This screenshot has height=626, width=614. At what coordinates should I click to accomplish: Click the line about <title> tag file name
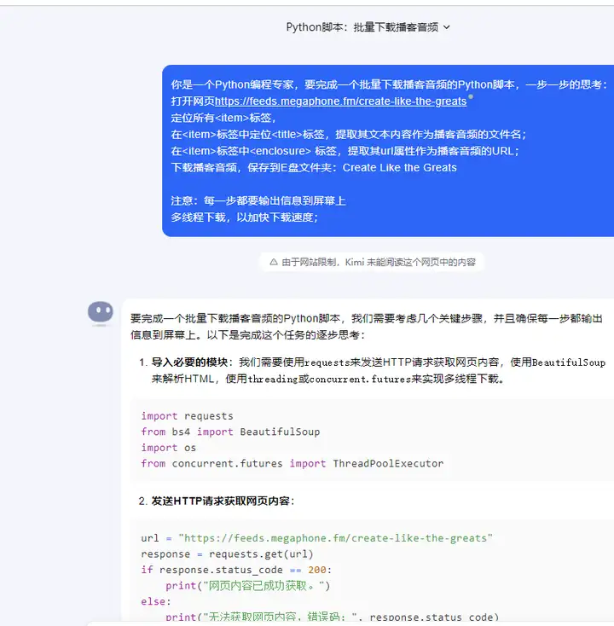coord(349,134)
